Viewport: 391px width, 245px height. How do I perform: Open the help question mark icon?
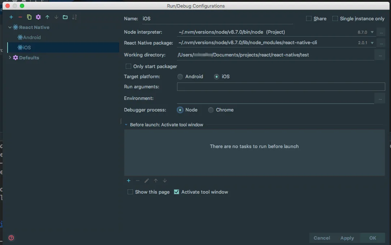click(x=11, y=238)
